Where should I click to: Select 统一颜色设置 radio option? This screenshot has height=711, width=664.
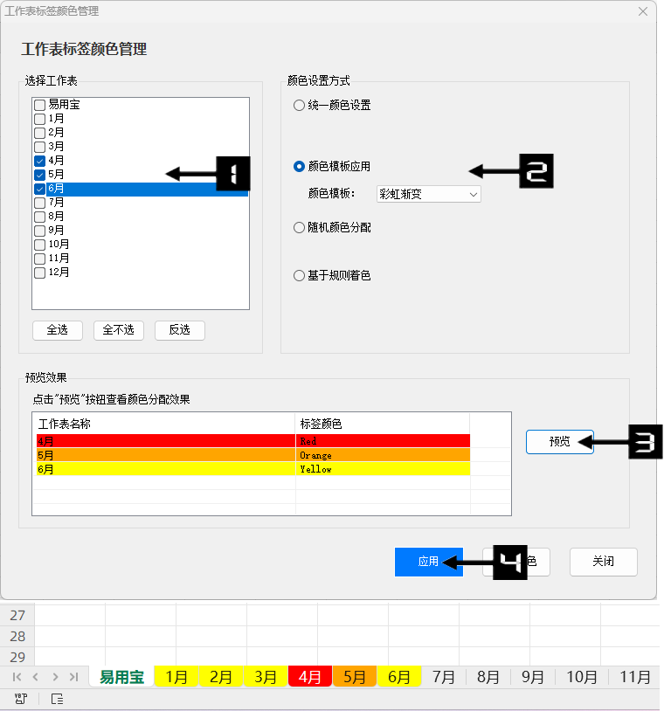coord(300,106)
